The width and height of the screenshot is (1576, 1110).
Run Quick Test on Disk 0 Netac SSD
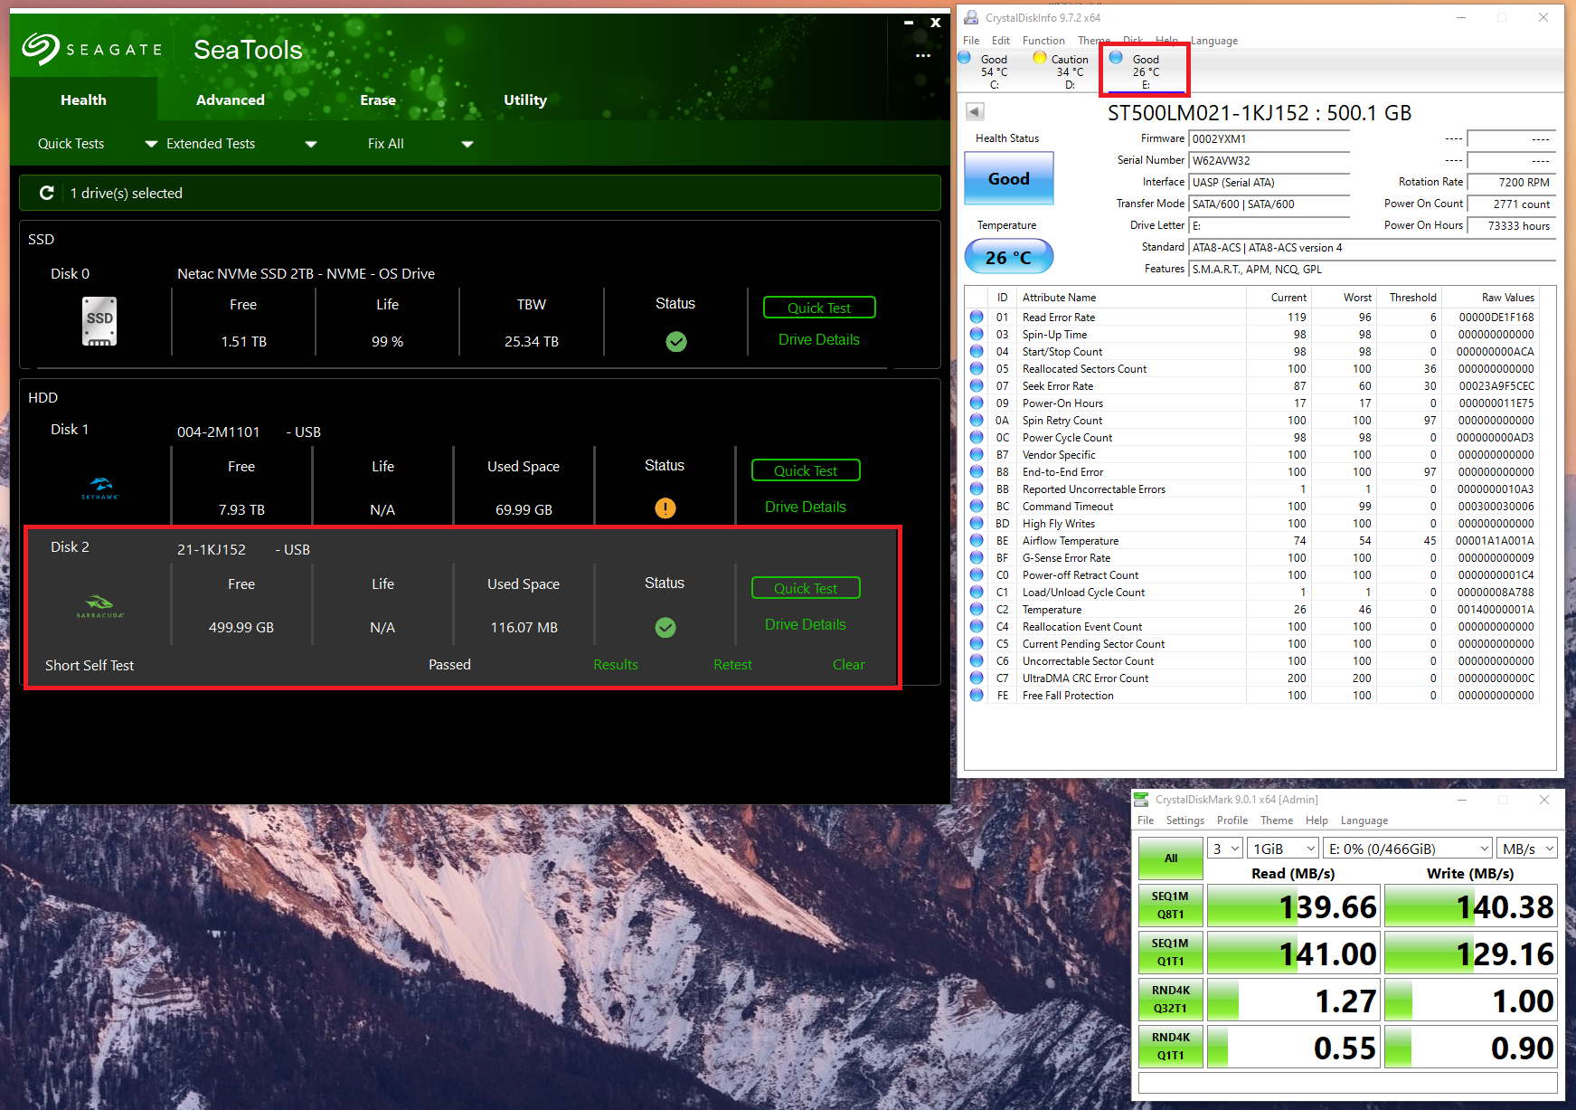click(819, 308)
